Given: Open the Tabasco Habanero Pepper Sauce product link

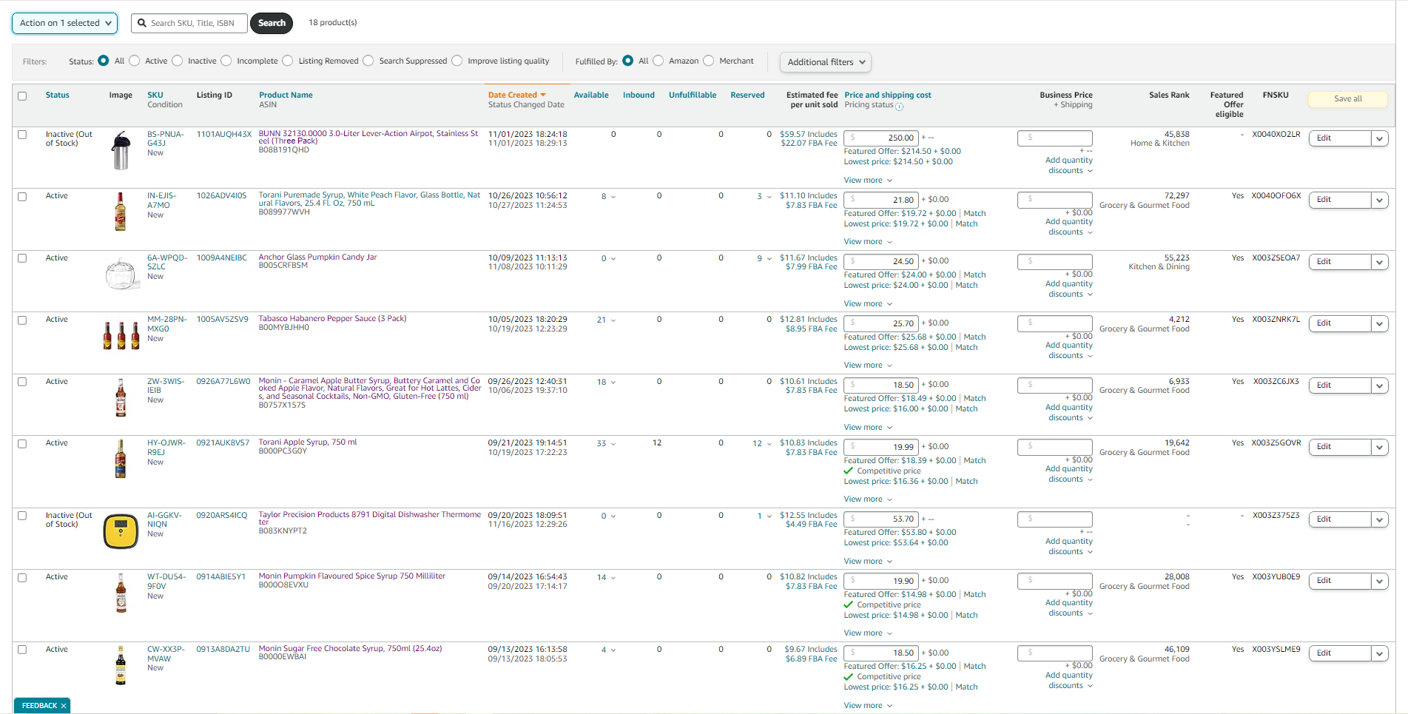Looking at the screenshot, I should (332, 319).
